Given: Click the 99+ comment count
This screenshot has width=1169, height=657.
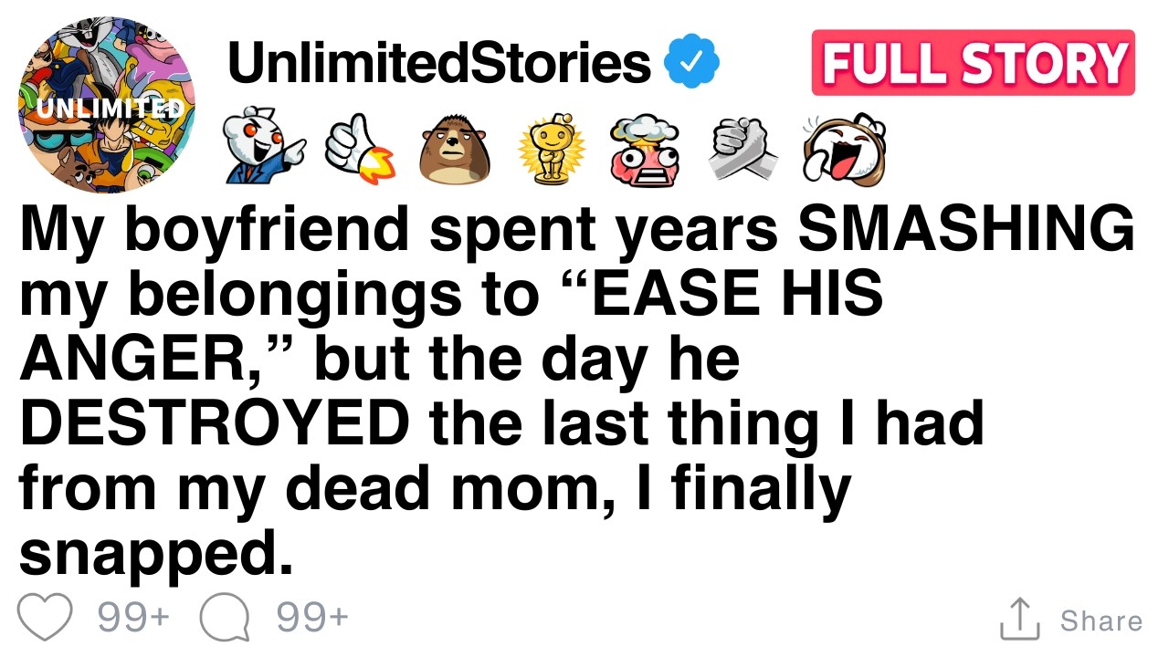Looking at the screenshot, I should click(312, 618).
